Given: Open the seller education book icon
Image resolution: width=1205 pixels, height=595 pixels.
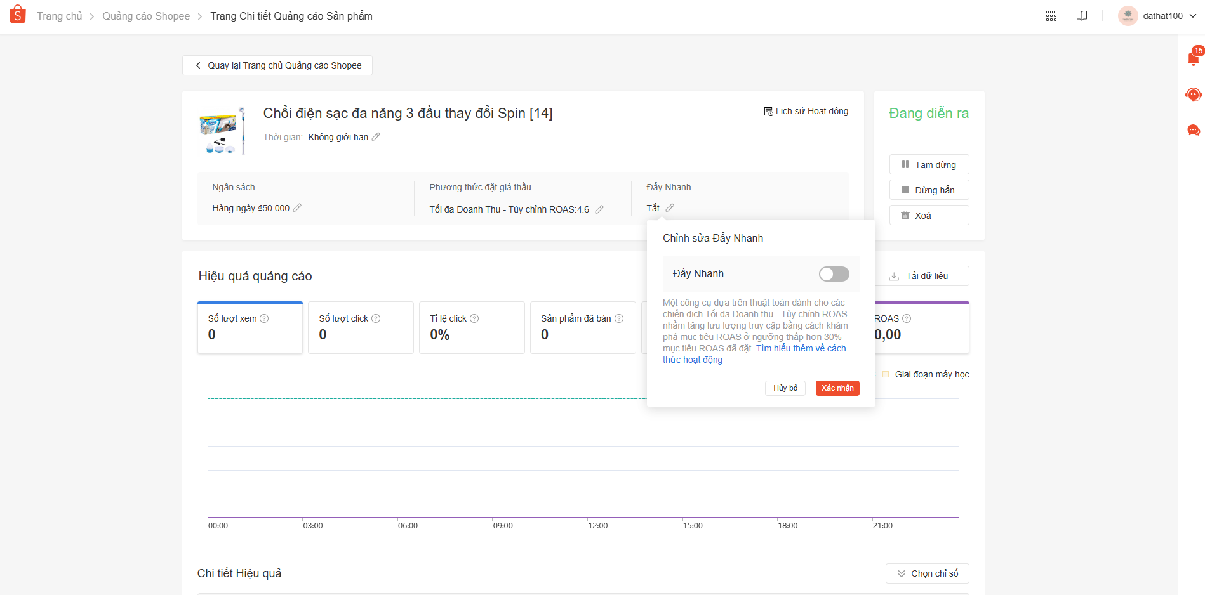Looking at the screenshot, I should point(1082,16).
